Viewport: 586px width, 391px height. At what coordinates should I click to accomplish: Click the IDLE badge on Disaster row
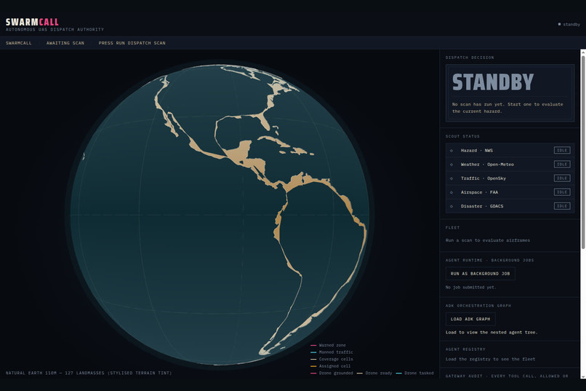pos(562,206)
